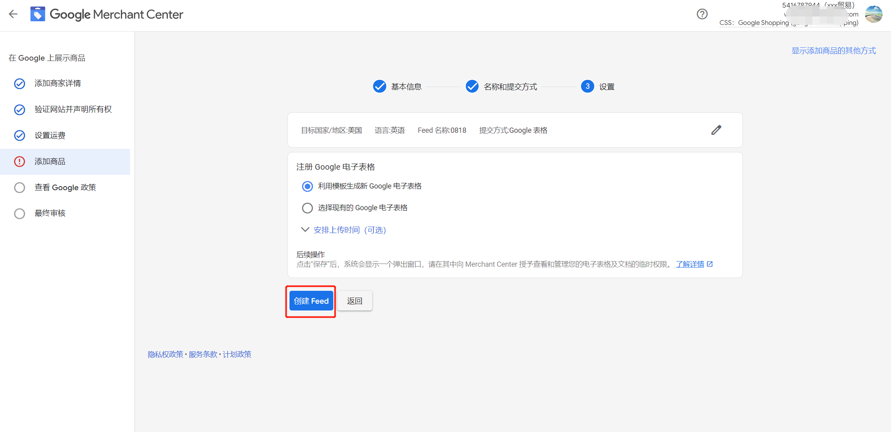The height and width of the screenshot is (432, 891).
Task: Edit feed info with the pencil icon
Action: point(716,130)
